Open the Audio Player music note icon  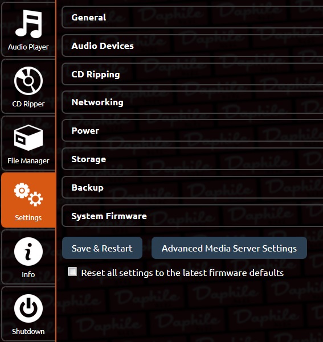[x=28, y=24]
